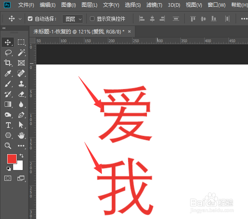Viewport: 248px width, 219px height.
Task: Open the 图像(I) menu
Action: [x=68, y=5]
